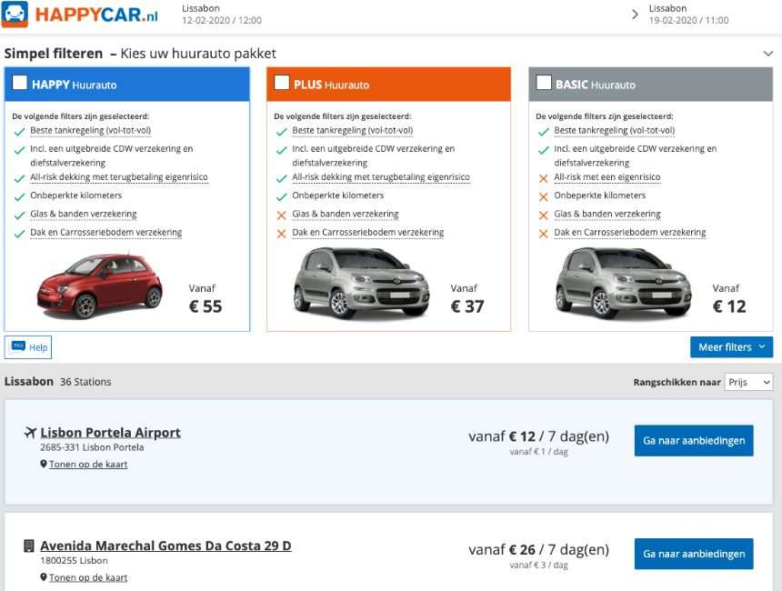The width and height of the screenshot is (782, 591).
Task: Click the green check next to PLUS Incl. CDW verzekering
Action: (x=281, y=150)
